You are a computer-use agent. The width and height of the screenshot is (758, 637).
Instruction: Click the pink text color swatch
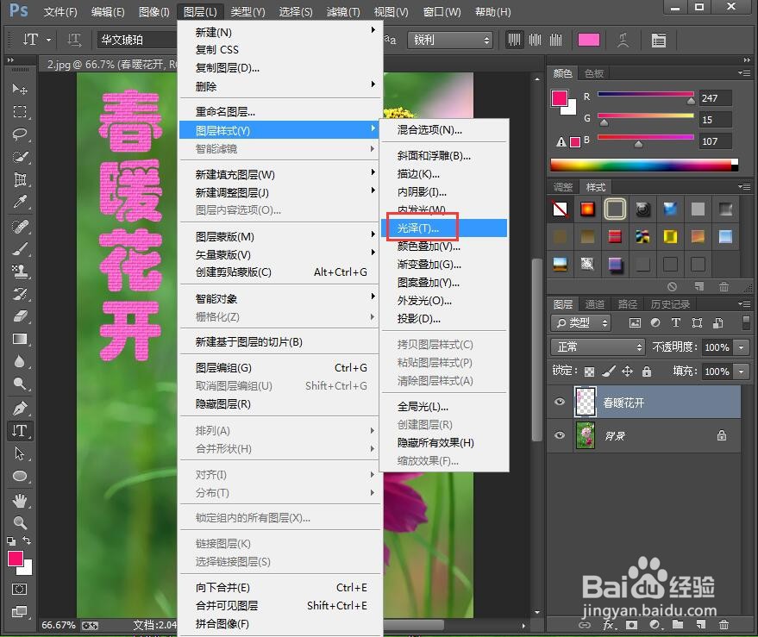pyautogui.click(x=588, y=41)
